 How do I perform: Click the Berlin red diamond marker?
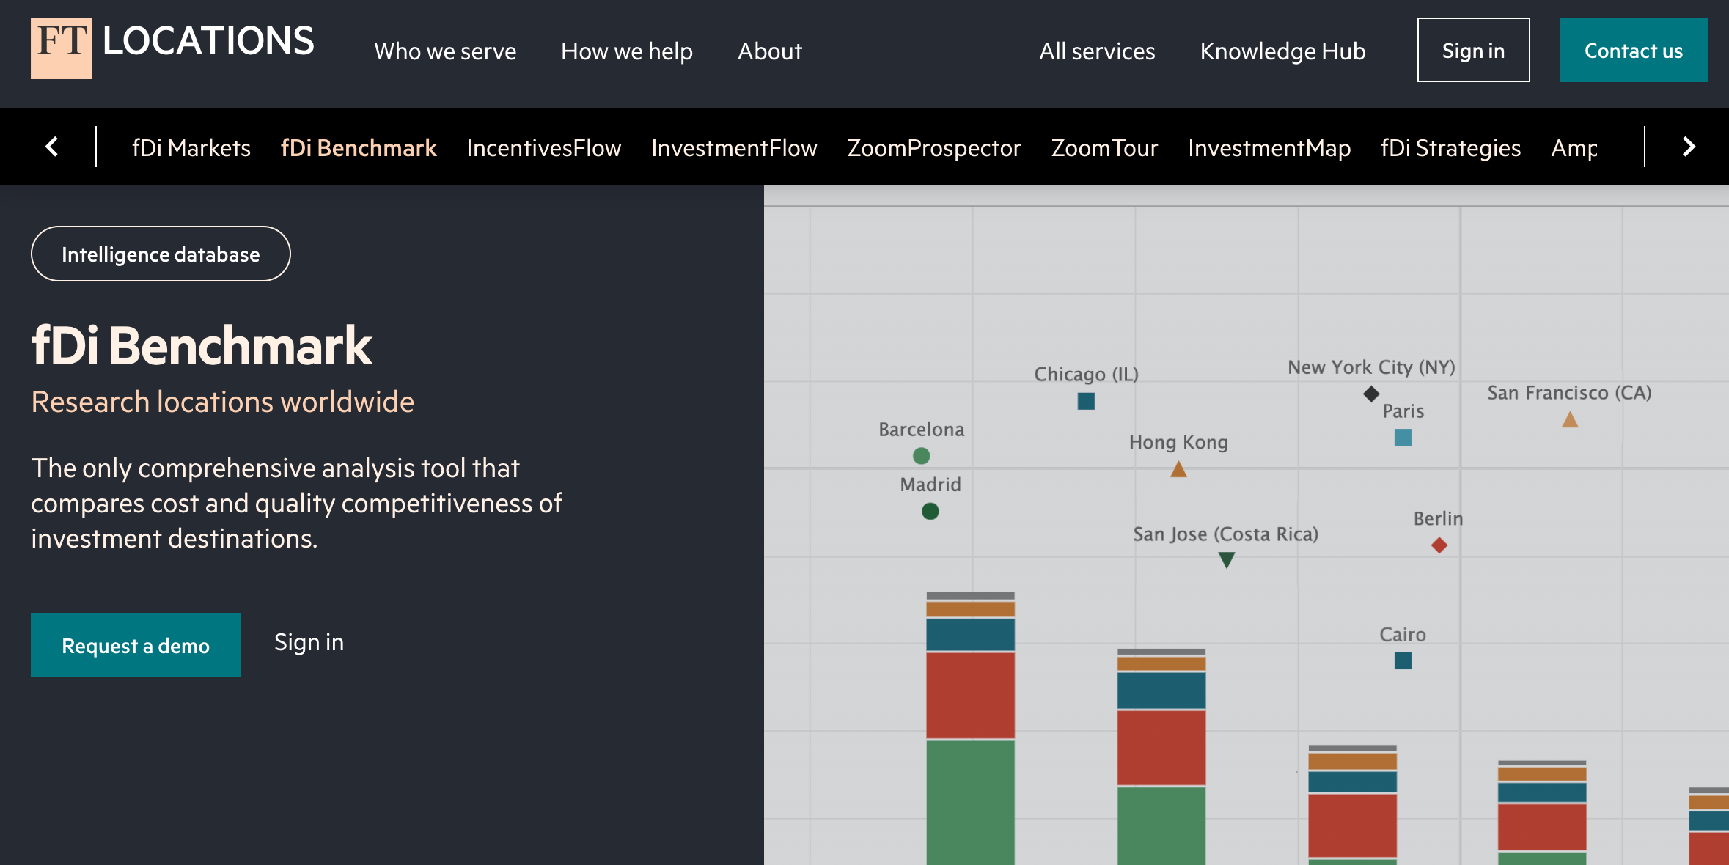point(1439,545)
